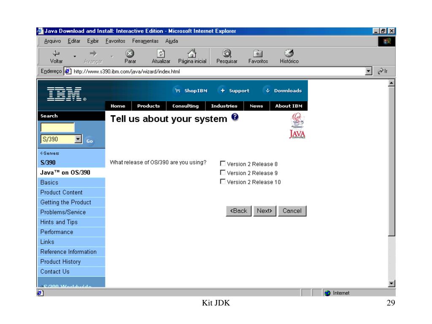Click the Pesquisar search icon
This screenshot has width=432, height=324.
coord(227,53)
